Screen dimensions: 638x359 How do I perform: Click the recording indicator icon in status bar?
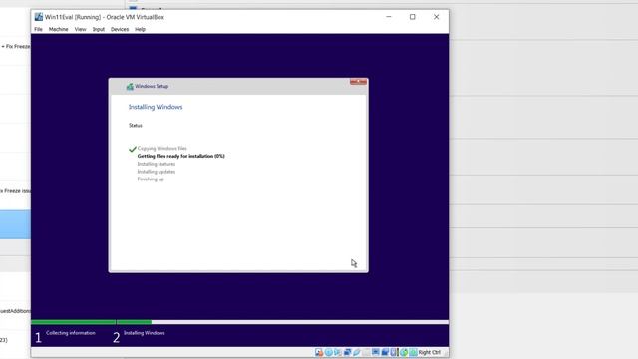(385, 352)
